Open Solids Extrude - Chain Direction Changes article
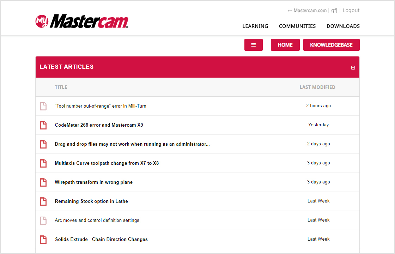Screen dimensions: 395x254 click(102, 240)
